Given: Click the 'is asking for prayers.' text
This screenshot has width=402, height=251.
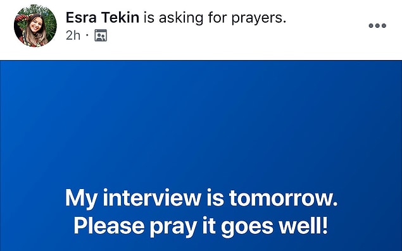Looking at the screenshot, I should 215,18.
